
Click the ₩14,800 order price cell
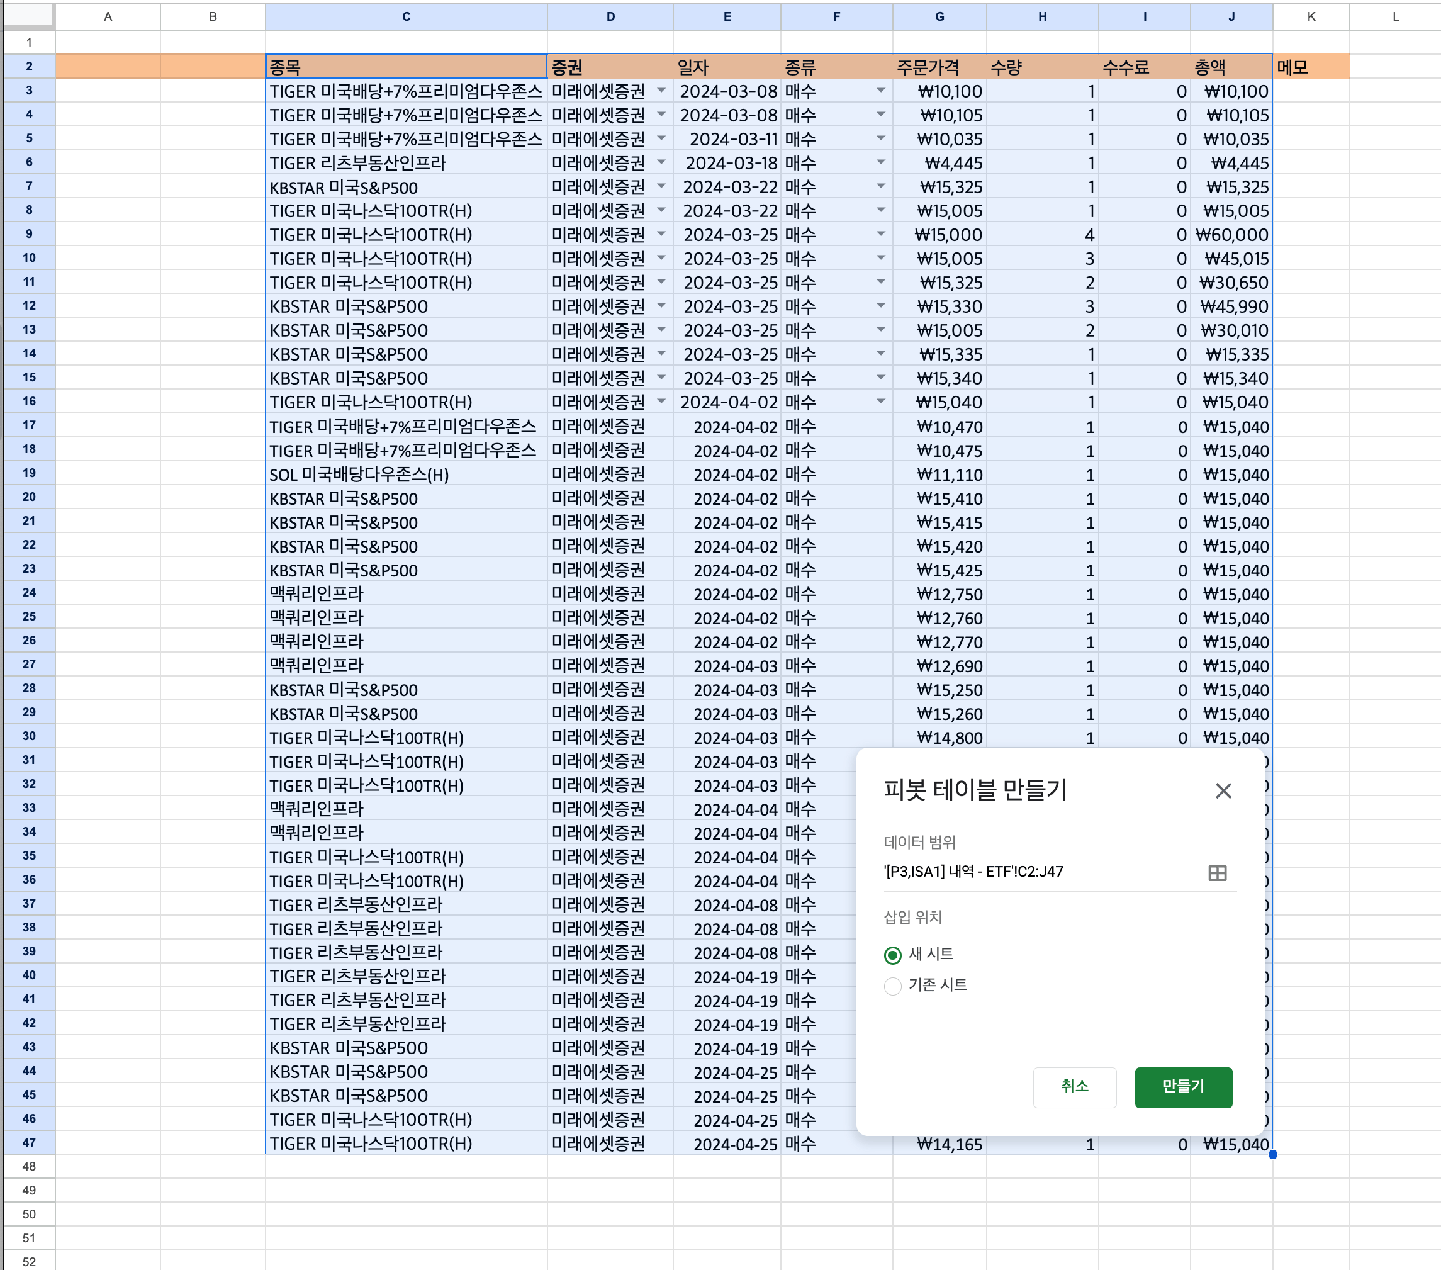pos(939,737)
